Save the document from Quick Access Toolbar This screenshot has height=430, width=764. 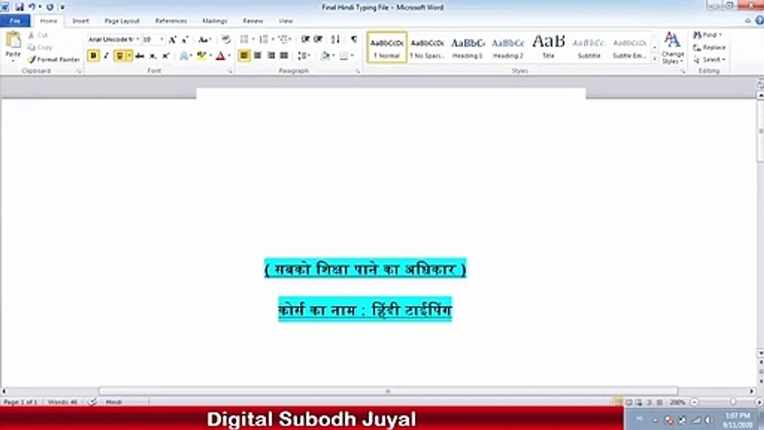click(x=19, y=7)
